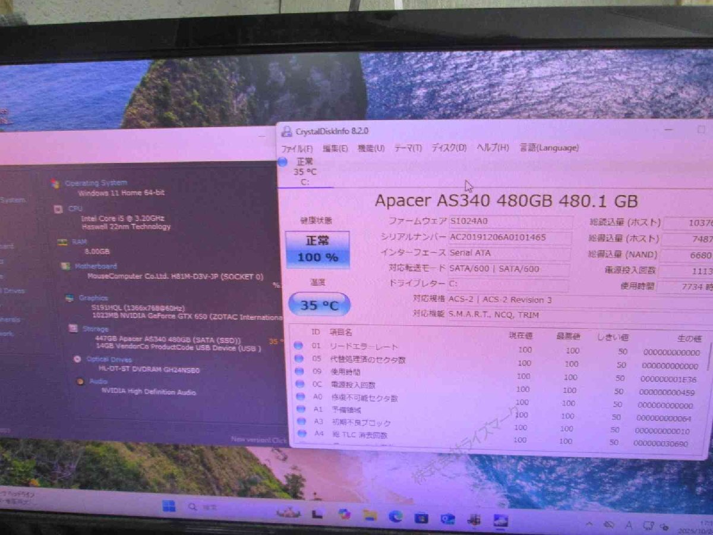Viewport: 713px width, 535px height.
Task: Click the status circle for ID A0 修復不可能セクタ数
Action: coord(301,396)
